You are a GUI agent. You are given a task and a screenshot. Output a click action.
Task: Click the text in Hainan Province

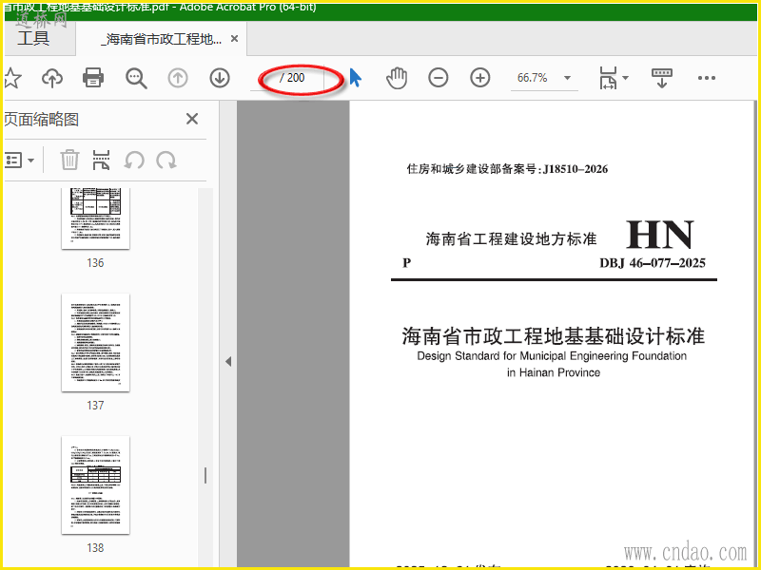(554, 372)
